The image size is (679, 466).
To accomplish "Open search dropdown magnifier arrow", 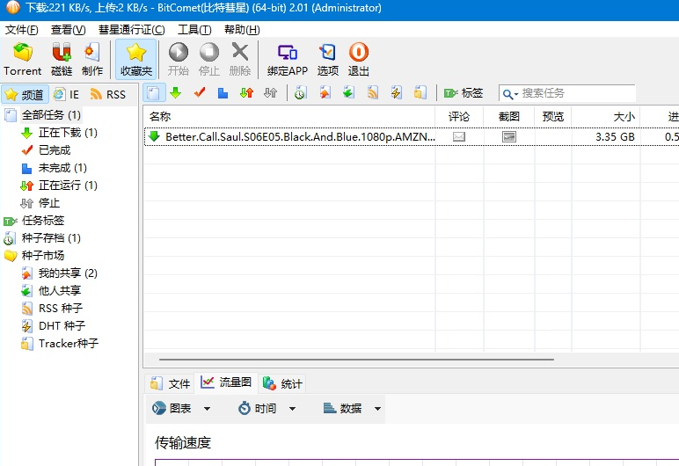I will [x=510, y=93].
